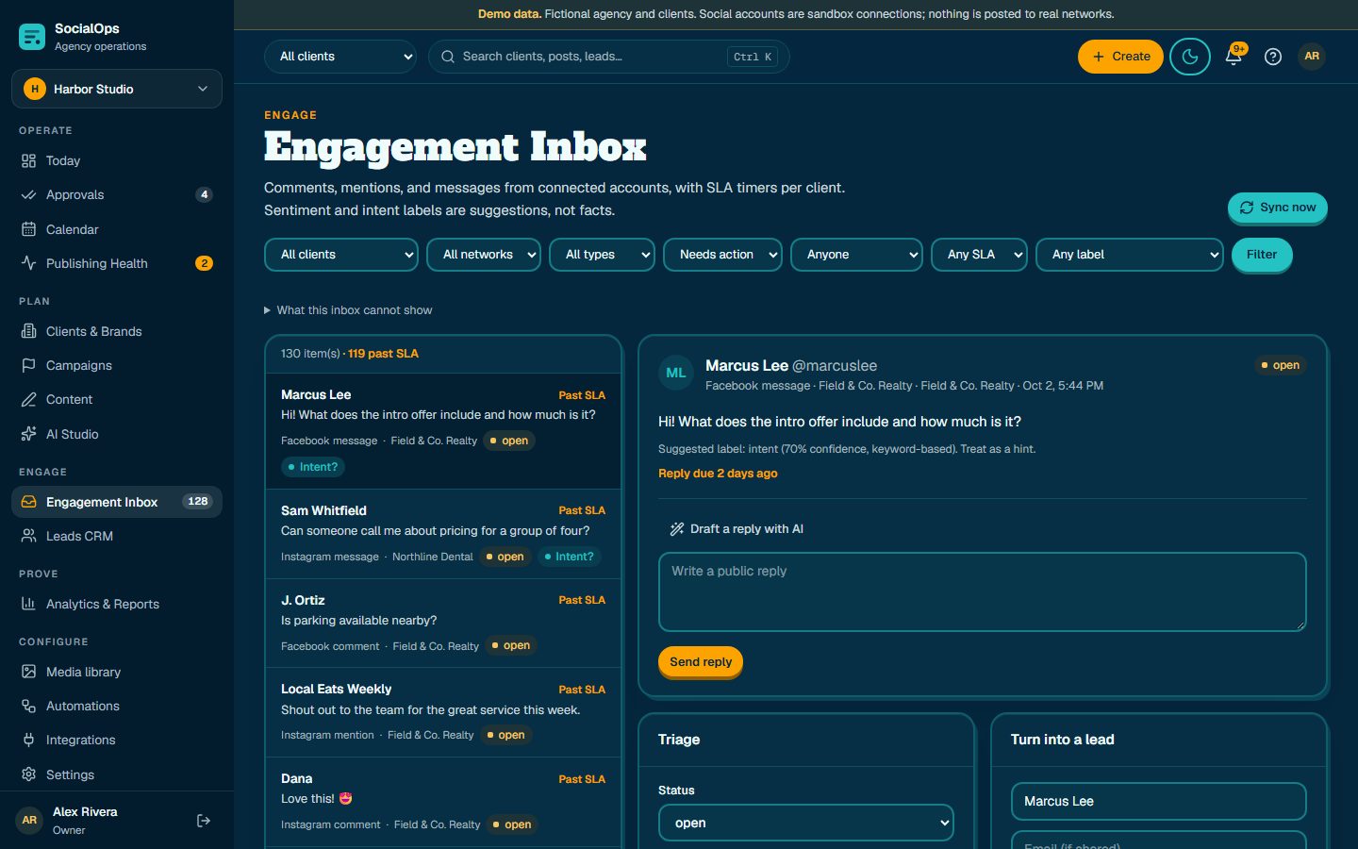Go to Today in the sidebar
1358x849 pixels.
117,160
